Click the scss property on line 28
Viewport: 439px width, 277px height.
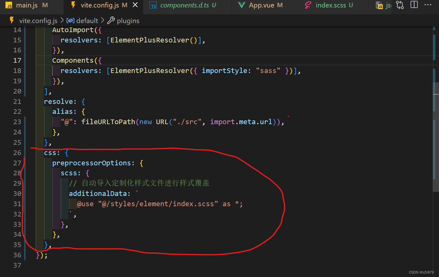[x=69, y=173]
